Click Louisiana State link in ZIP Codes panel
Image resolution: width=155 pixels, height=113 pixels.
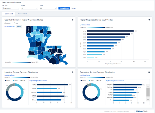pyautogui.click(x=85, y=25)
